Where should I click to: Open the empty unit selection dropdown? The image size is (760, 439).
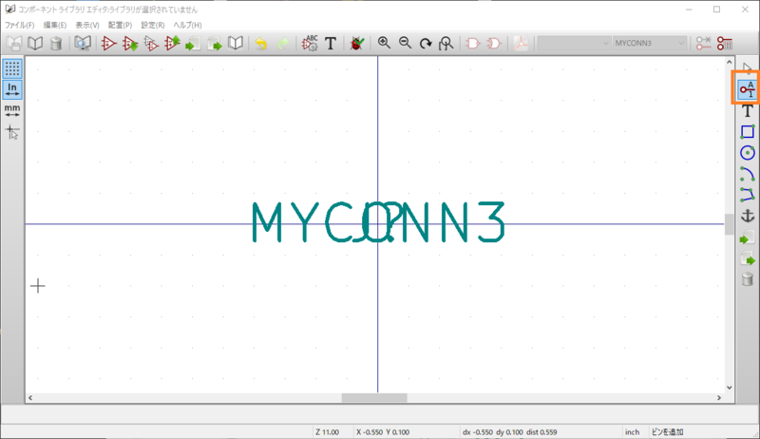574,43
